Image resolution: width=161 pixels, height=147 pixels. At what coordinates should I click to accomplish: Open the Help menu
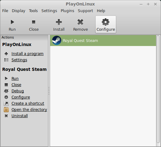coord(101,11)
